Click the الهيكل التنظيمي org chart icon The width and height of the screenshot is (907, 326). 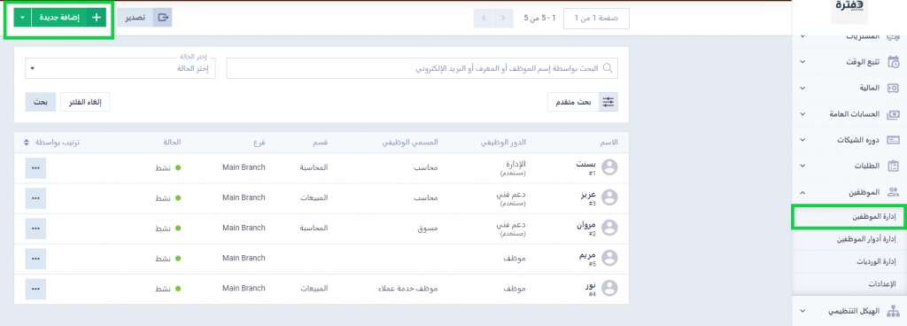[x=893, y=311]
